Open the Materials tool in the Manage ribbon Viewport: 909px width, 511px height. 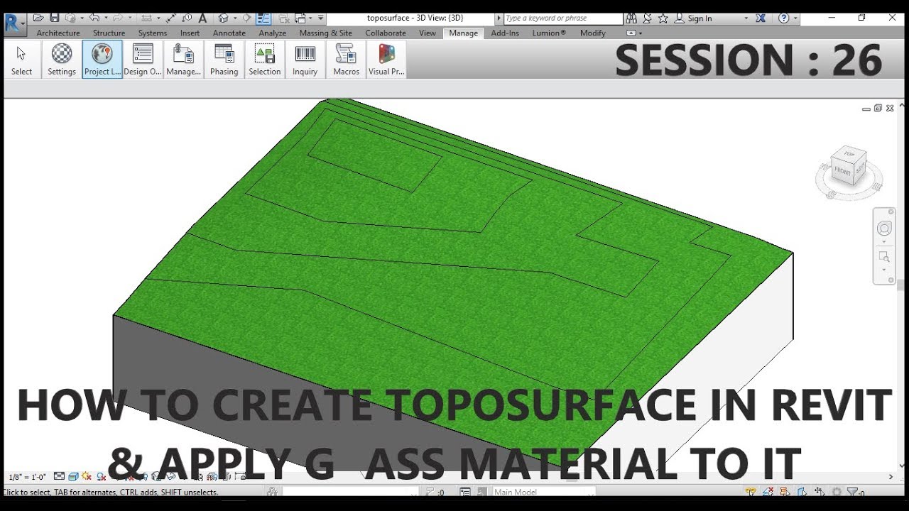tap(62, 59)
